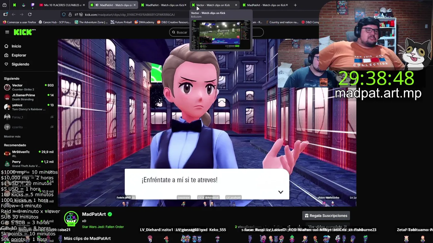Open recommended channel MrStivenTc
Screen dimensions: 433x243
pyautogui.click(x=29, y=154)
